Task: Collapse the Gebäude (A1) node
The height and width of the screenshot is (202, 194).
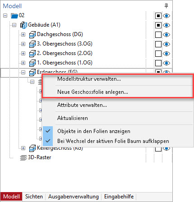Action: pyautogui.click(x=14, y=25)
